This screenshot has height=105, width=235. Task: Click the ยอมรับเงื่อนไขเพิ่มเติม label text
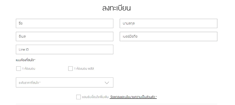(95, 97)
